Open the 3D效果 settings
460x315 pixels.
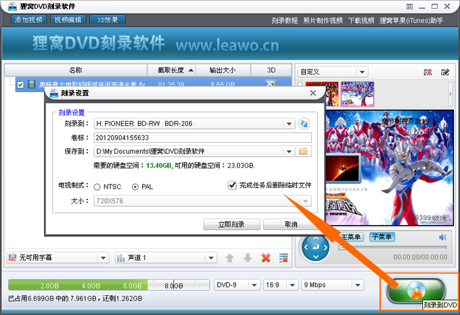108,20
